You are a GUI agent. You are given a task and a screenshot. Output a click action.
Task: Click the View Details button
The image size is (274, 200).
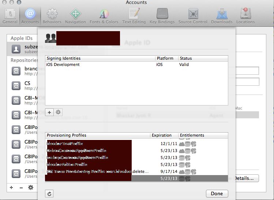pos(247,178)
